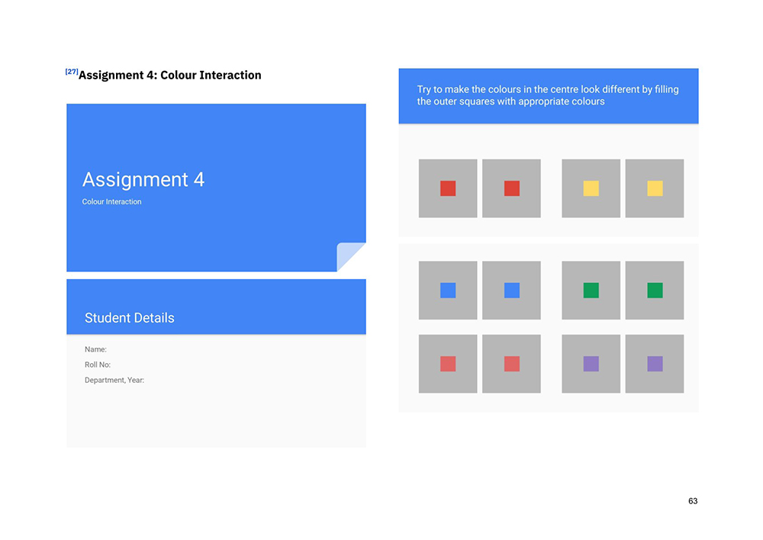Click the 'Roll No:' field label

point(98,365)
